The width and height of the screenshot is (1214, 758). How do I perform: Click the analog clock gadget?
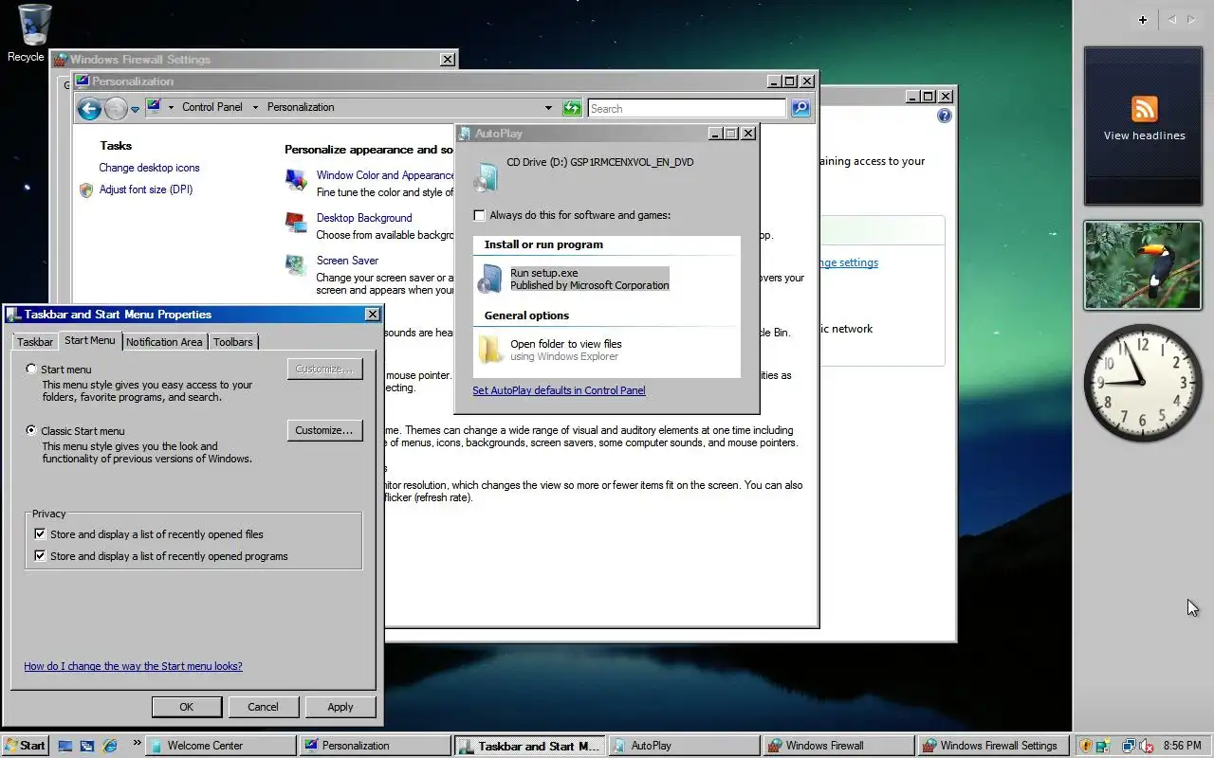(1143, 381)
